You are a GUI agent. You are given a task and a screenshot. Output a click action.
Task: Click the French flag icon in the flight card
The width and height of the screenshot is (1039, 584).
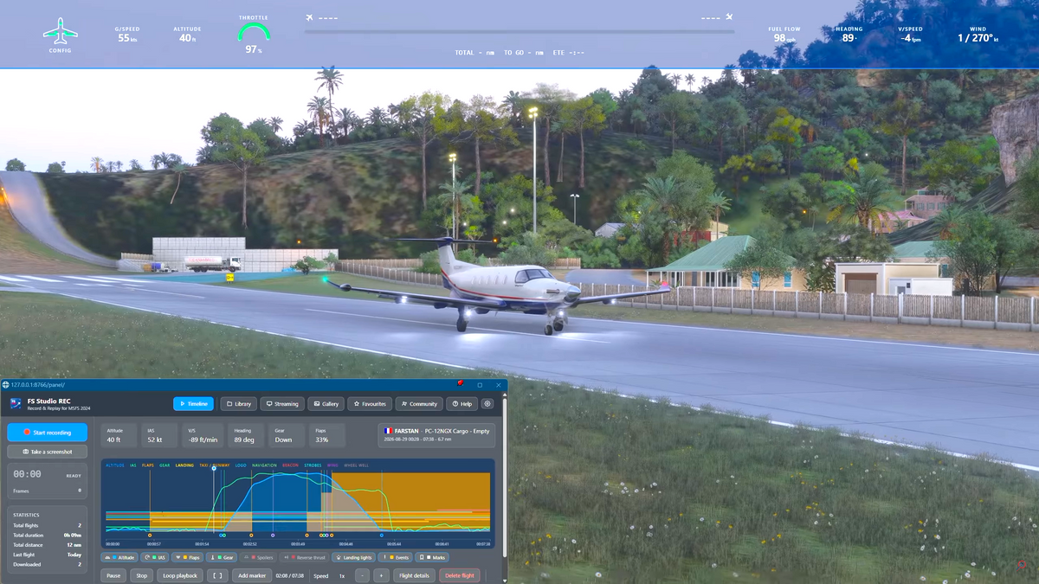point(388,430)
